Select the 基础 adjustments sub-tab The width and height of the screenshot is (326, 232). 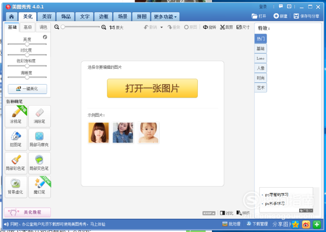click(x=12, y=27)
